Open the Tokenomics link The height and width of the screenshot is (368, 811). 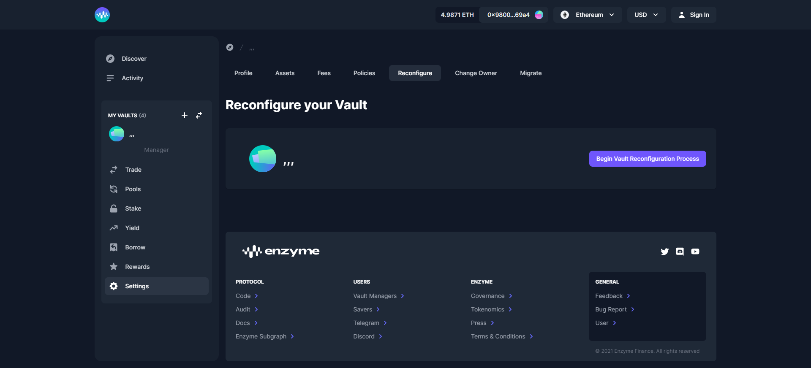[x=487, y=309]
